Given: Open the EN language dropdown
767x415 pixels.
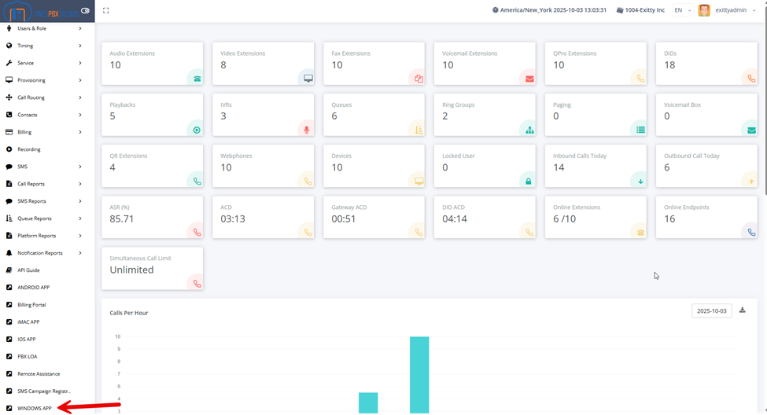Looking at the screenshot, I should [x=682, y=10].
